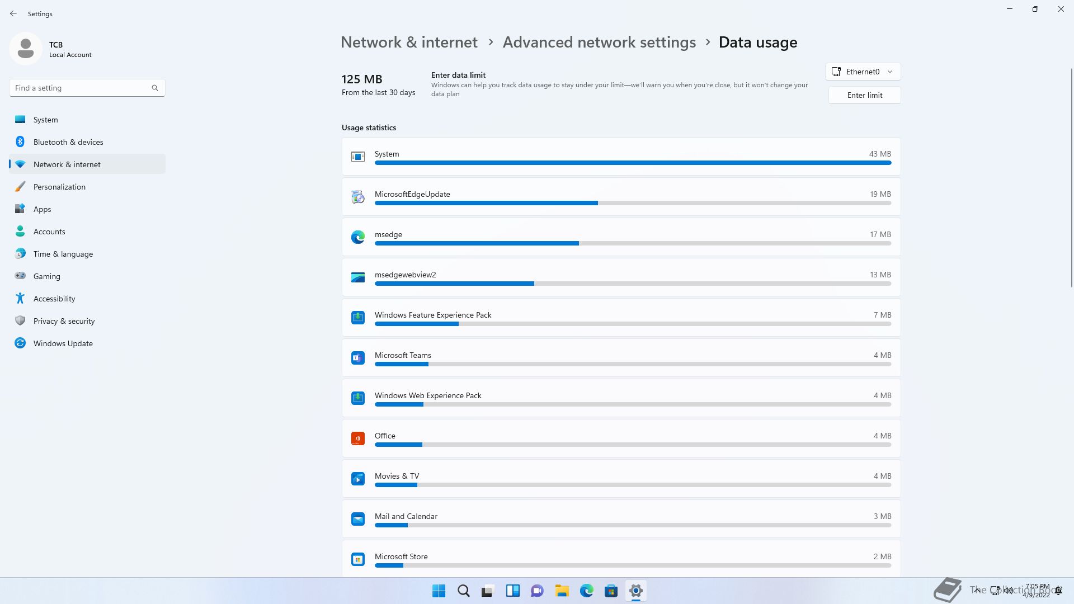Click the Windows Web Experience Pack icon
This screenshot has height=604, width=1074.
358,398
